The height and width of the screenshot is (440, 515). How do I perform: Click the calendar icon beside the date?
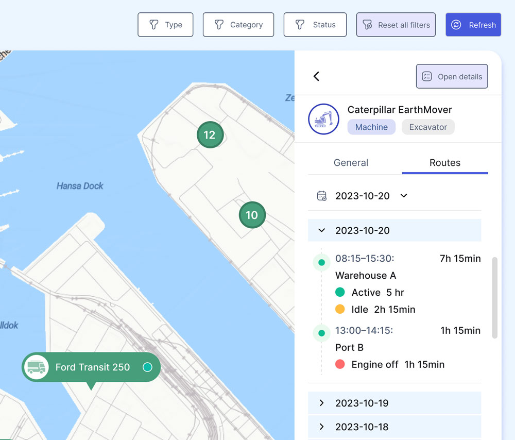point(322,196)
